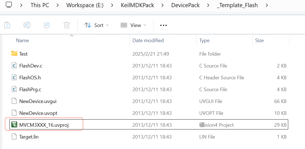Click the FlashOS.h header file icon

tap(14, 77)
